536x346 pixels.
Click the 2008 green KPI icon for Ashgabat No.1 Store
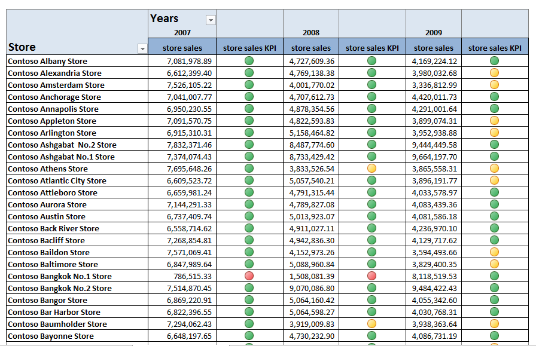tap(371, 157)
